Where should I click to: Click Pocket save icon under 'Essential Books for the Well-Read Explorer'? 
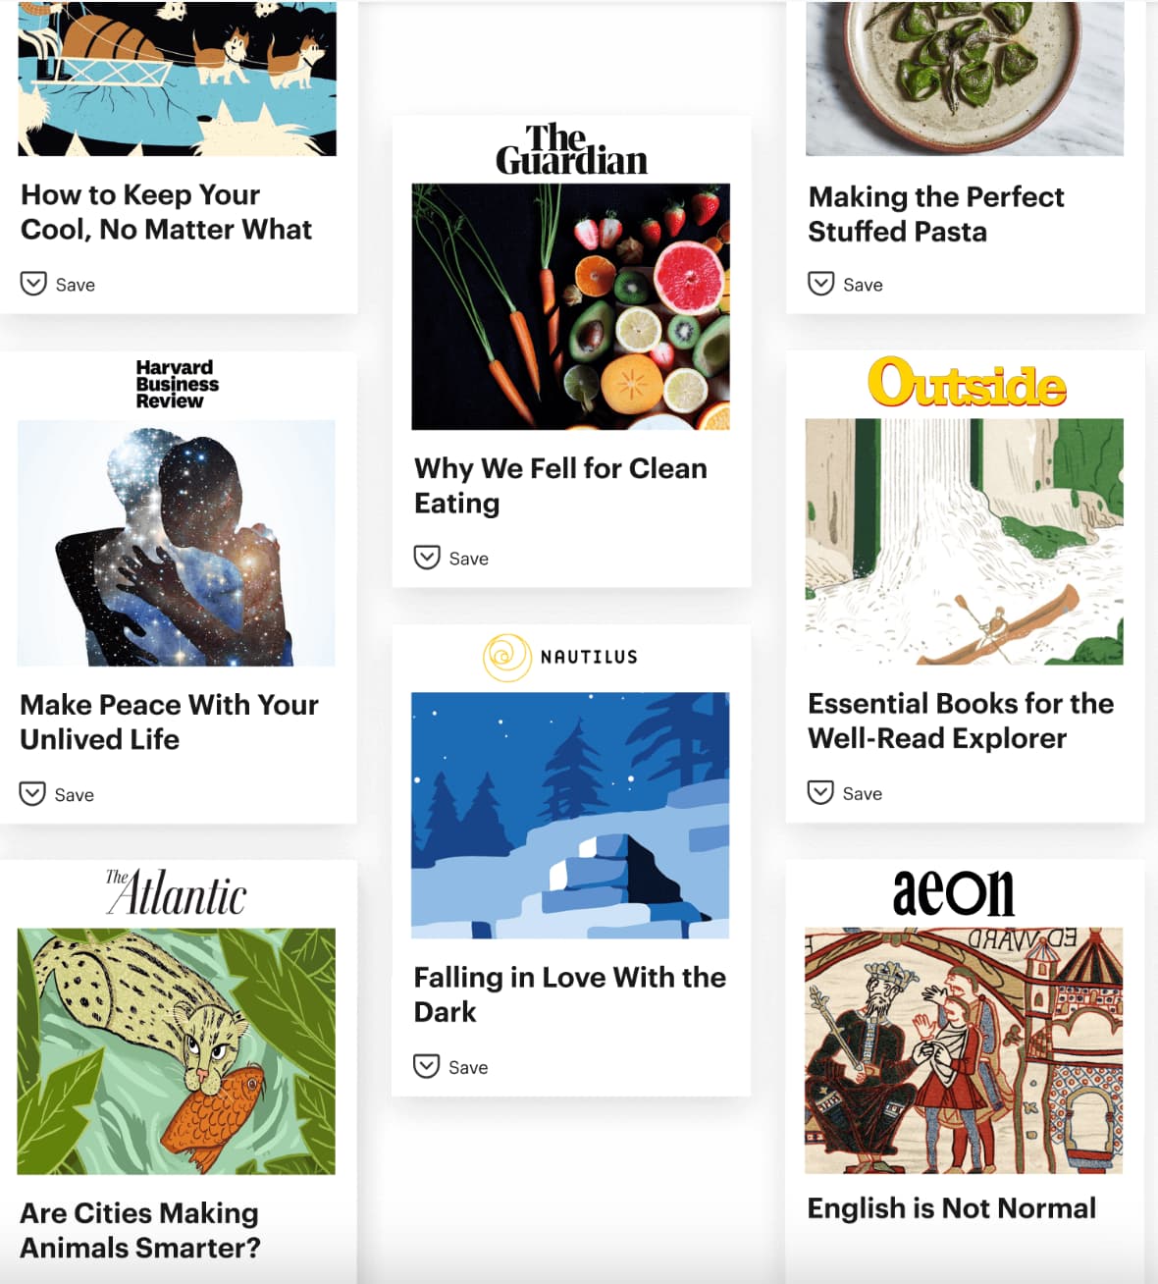820,792
